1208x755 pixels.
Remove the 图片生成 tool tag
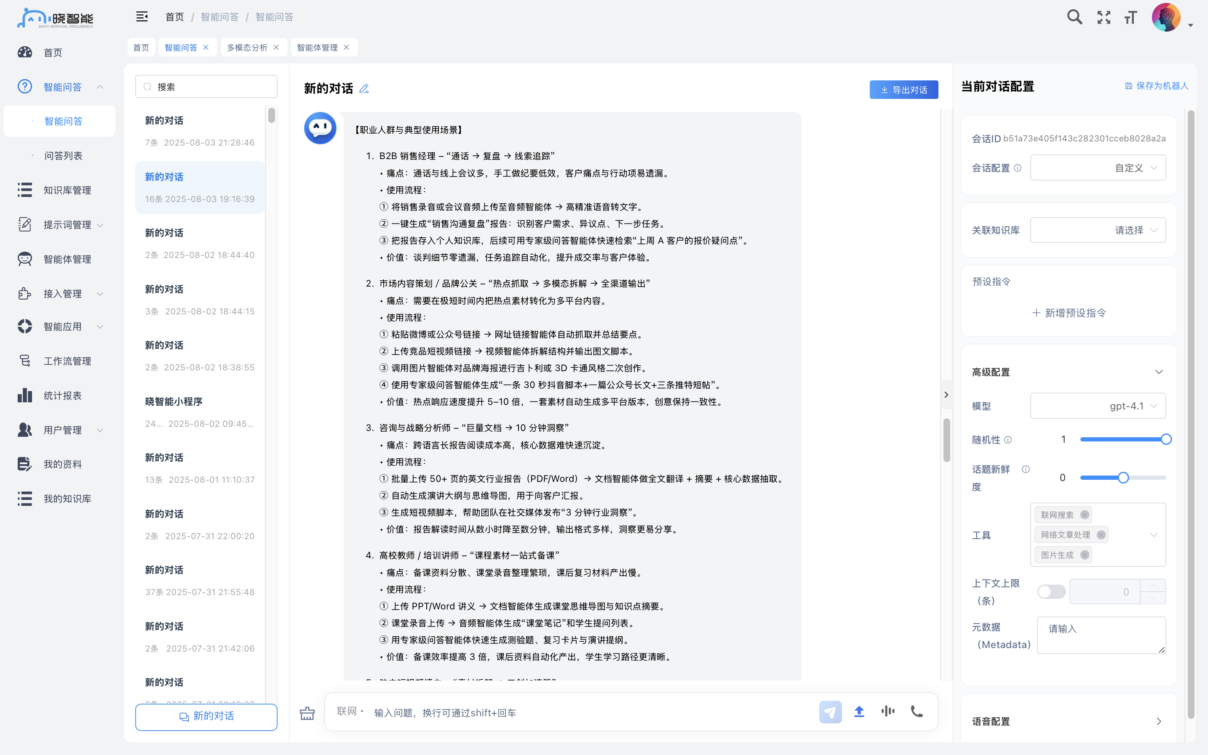1084,555
